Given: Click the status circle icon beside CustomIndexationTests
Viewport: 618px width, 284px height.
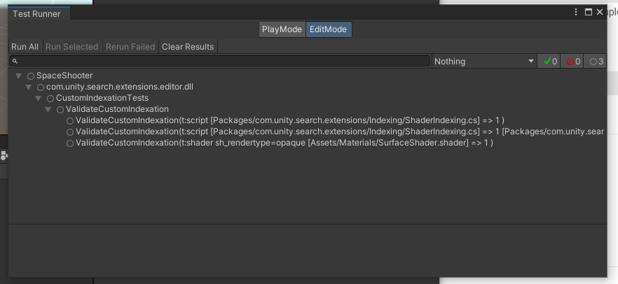Looking at the screenshot, I should [50, 98].
